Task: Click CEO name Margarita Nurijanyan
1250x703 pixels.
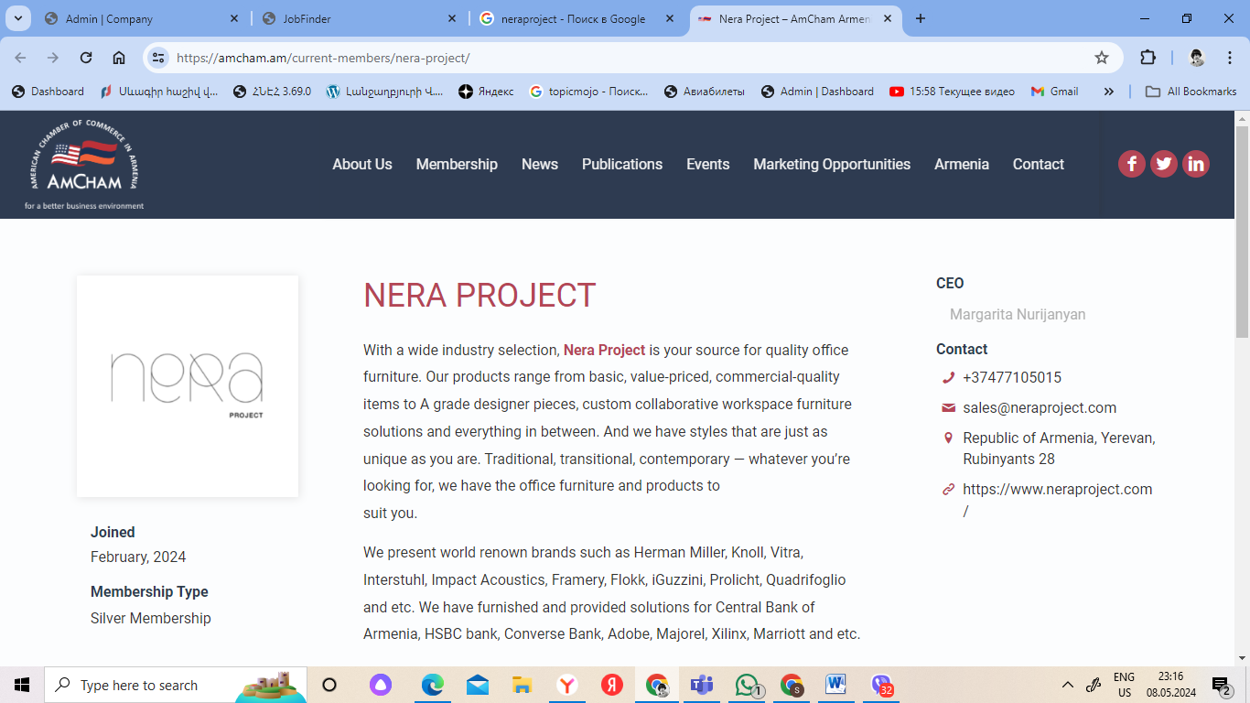Action: pos(1018,314)
